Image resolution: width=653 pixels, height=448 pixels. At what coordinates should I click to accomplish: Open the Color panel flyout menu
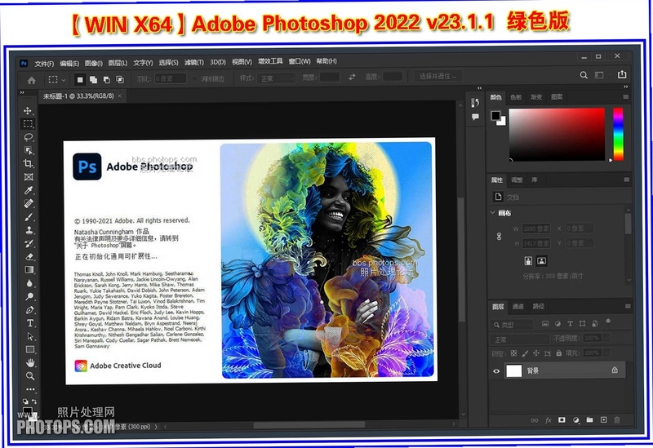click(x=625, y=96)
